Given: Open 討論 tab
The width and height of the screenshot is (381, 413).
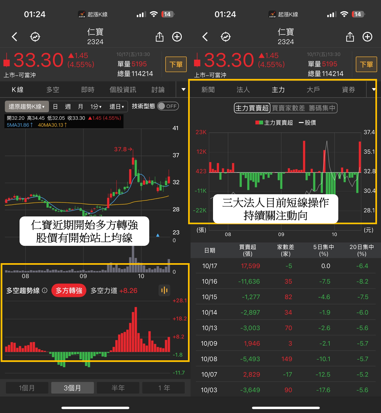Looking at the screenshot, I should click(158, 90).
